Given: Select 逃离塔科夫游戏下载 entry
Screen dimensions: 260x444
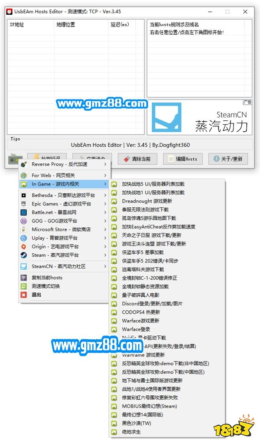Looking at the screenshot, I should (x=167, y=269).
